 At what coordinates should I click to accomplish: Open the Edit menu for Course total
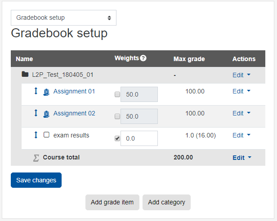(242, 158)
